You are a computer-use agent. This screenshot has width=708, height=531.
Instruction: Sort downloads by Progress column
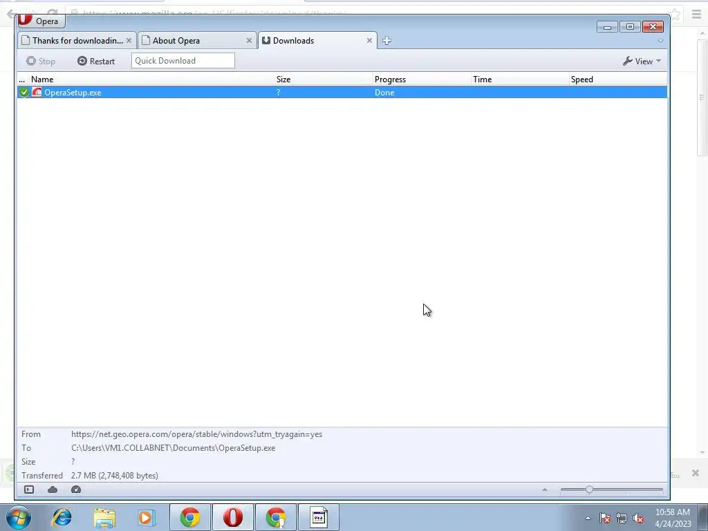[422, 80]
